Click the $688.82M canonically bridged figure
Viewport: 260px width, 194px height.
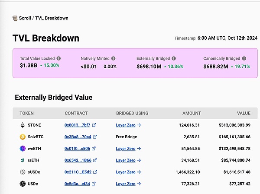tap(216, 67)
